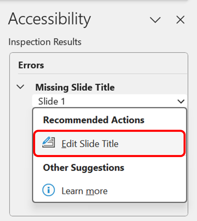This screenshot has width=197, height=221.
Task: Select the Recommended Actions heading
Action: (x=94, y=120)
